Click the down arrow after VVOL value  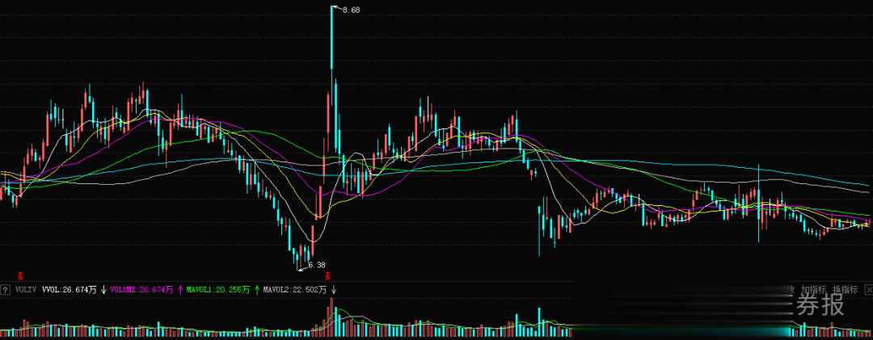(103, 290)
